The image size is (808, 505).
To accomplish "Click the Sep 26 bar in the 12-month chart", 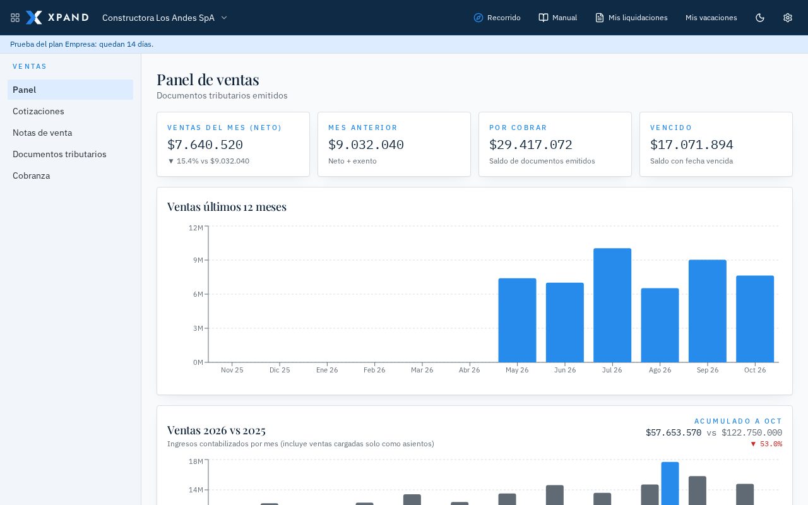I will 708,311.
